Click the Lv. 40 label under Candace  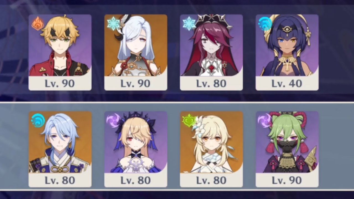click(x=287, y=83)
